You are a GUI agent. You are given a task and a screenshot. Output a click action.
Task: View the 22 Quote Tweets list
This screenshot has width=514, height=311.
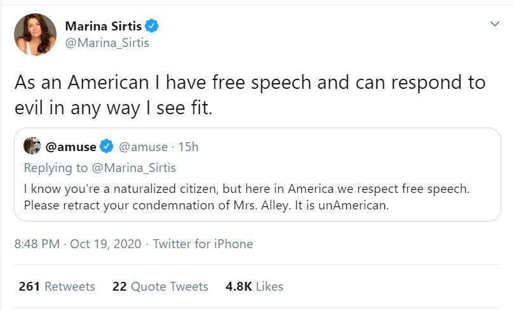click(x=160, y=286)
